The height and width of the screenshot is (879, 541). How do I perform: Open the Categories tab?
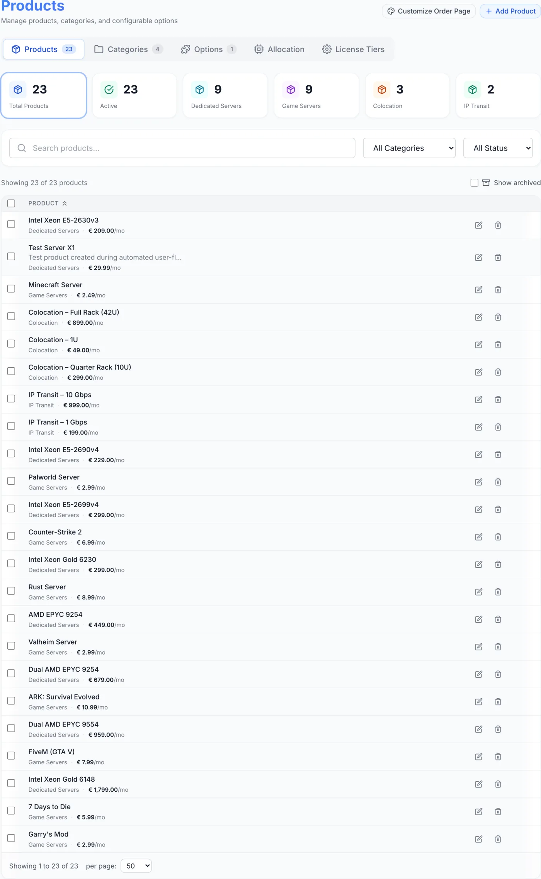[x=129, y=49]
